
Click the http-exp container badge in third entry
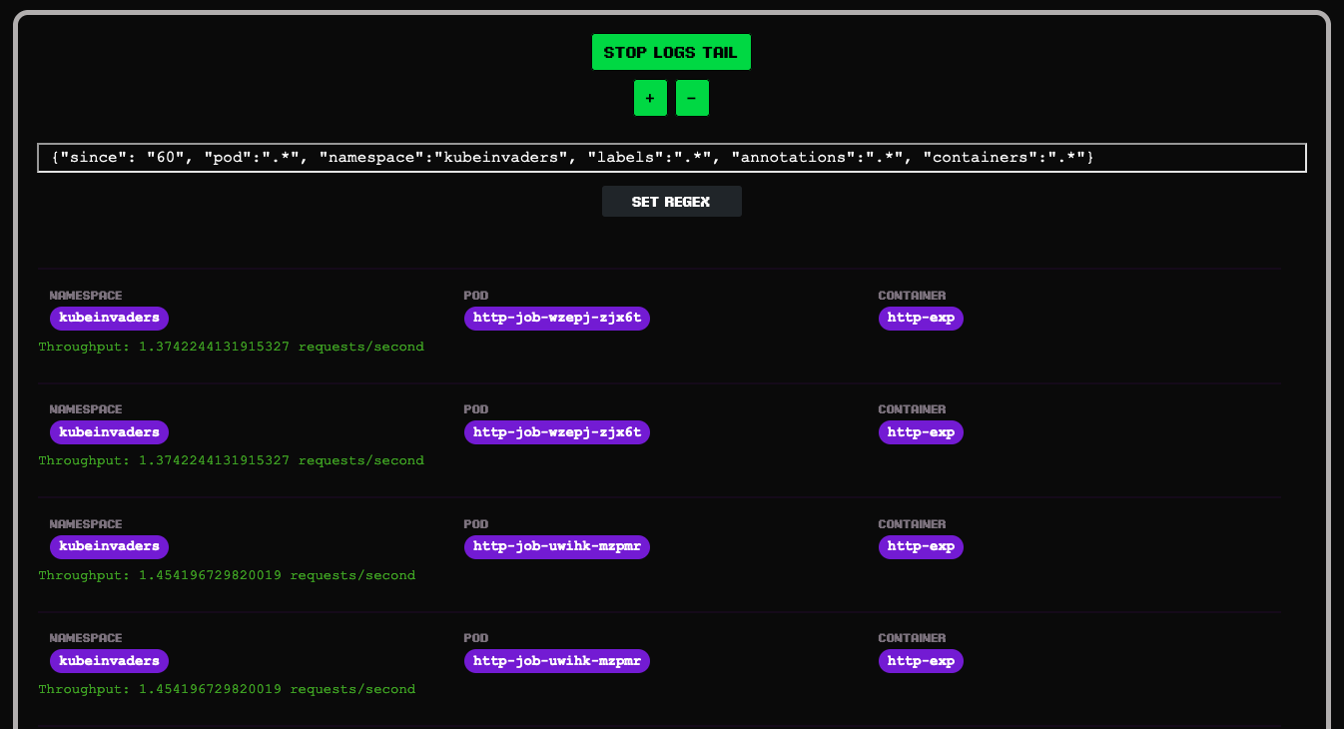[x=921, y=546]
